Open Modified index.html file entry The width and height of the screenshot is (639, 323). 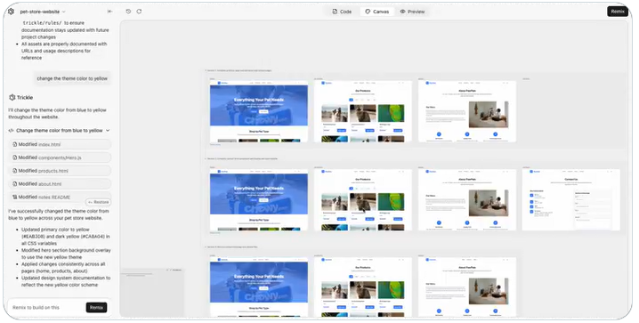(60, 144)
